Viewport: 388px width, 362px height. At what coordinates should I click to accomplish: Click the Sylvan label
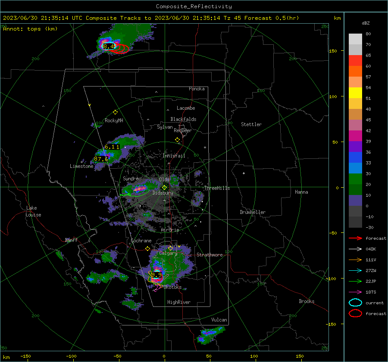click(165, 127)
